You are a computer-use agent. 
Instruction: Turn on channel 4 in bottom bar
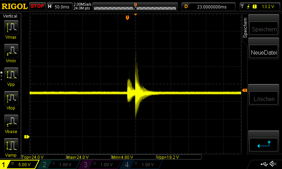(141, 164)
